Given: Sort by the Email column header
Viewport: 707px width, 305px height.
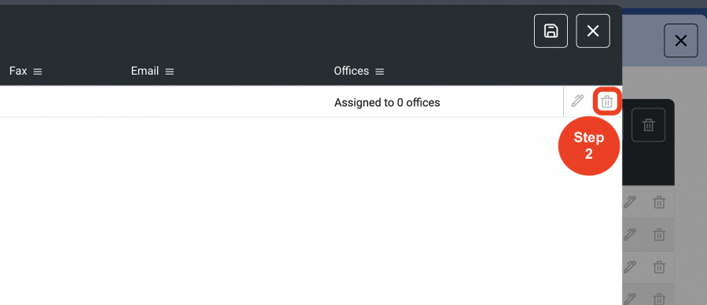Looking at the screenshot, I should (x=145, y=72).
